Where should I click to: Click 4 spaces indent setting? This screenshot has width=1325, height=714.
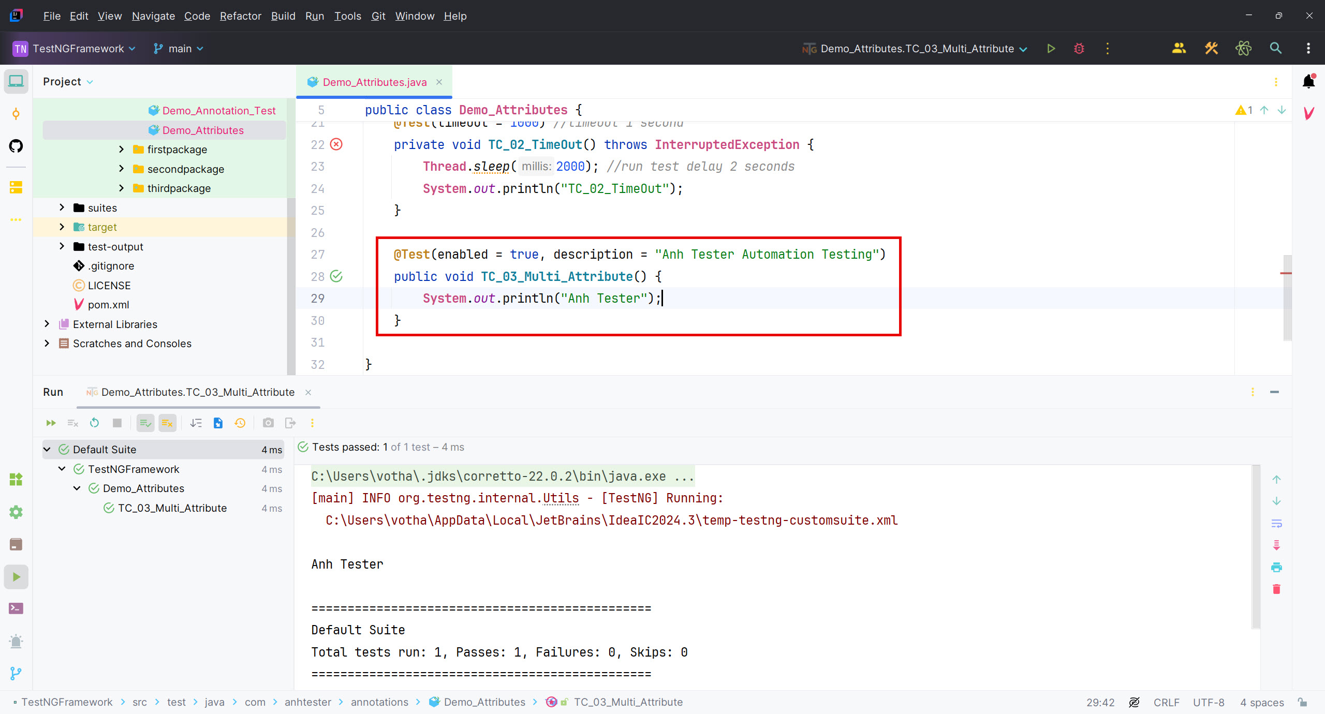1262,702
